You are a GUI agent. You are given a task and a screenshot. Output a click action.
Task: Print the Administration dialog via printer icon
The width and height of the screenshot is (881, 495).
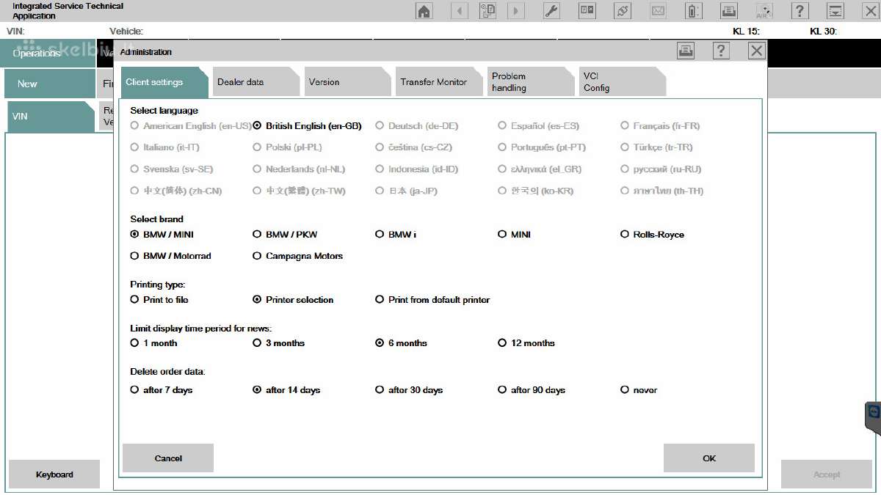click(686, 51)
